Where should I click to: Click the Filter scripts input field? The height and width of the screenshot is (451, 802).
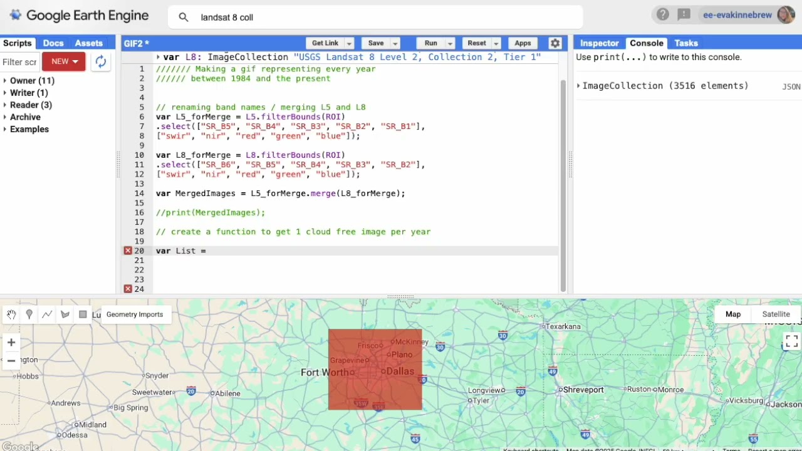click(19, 62)
